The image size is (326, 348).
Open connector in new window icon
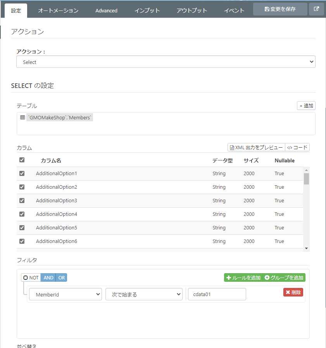point(316,9)
